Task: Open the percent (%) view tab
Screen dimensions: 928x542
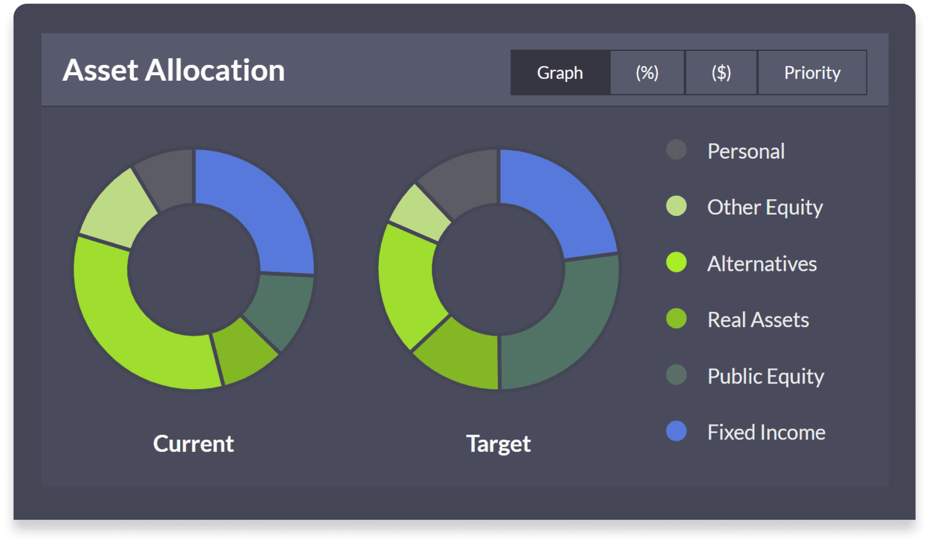Action: (647, 73)
